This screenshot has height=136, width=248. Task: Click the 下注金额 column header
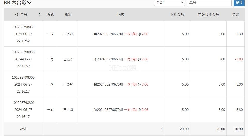(177, 15)
